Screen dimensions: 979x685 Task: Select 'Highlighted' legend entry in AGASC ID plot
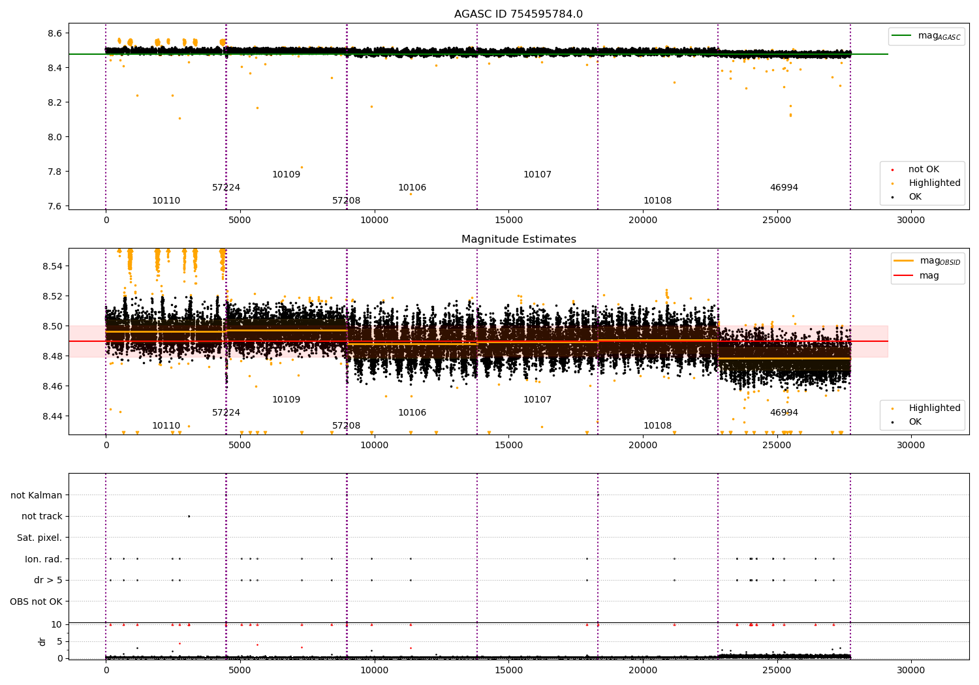pos(935,183)
